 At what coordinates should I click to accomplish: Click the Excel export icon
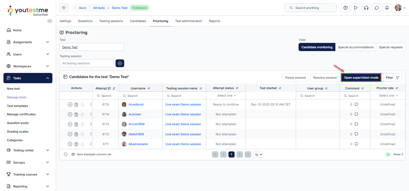[x=388, y=154]
